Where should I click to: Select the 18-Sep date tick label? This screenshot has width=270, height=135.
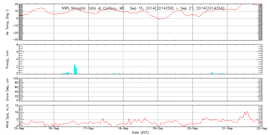[123, 129]
